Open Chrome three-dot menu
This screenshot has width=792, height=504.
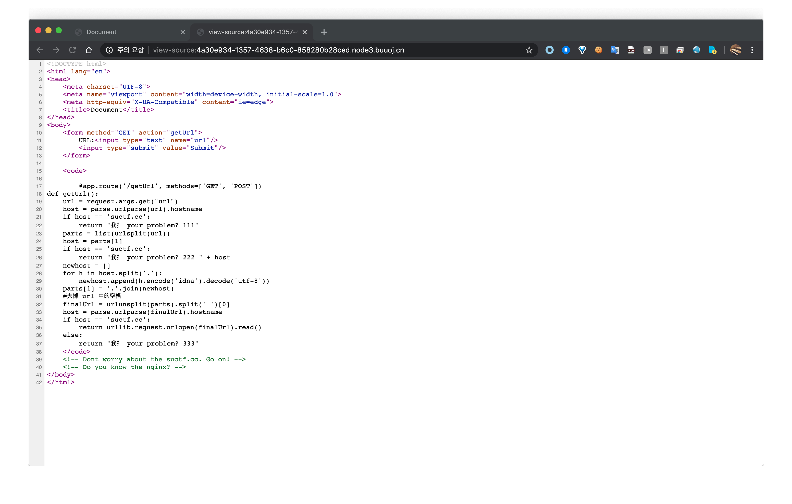[752, 50]
